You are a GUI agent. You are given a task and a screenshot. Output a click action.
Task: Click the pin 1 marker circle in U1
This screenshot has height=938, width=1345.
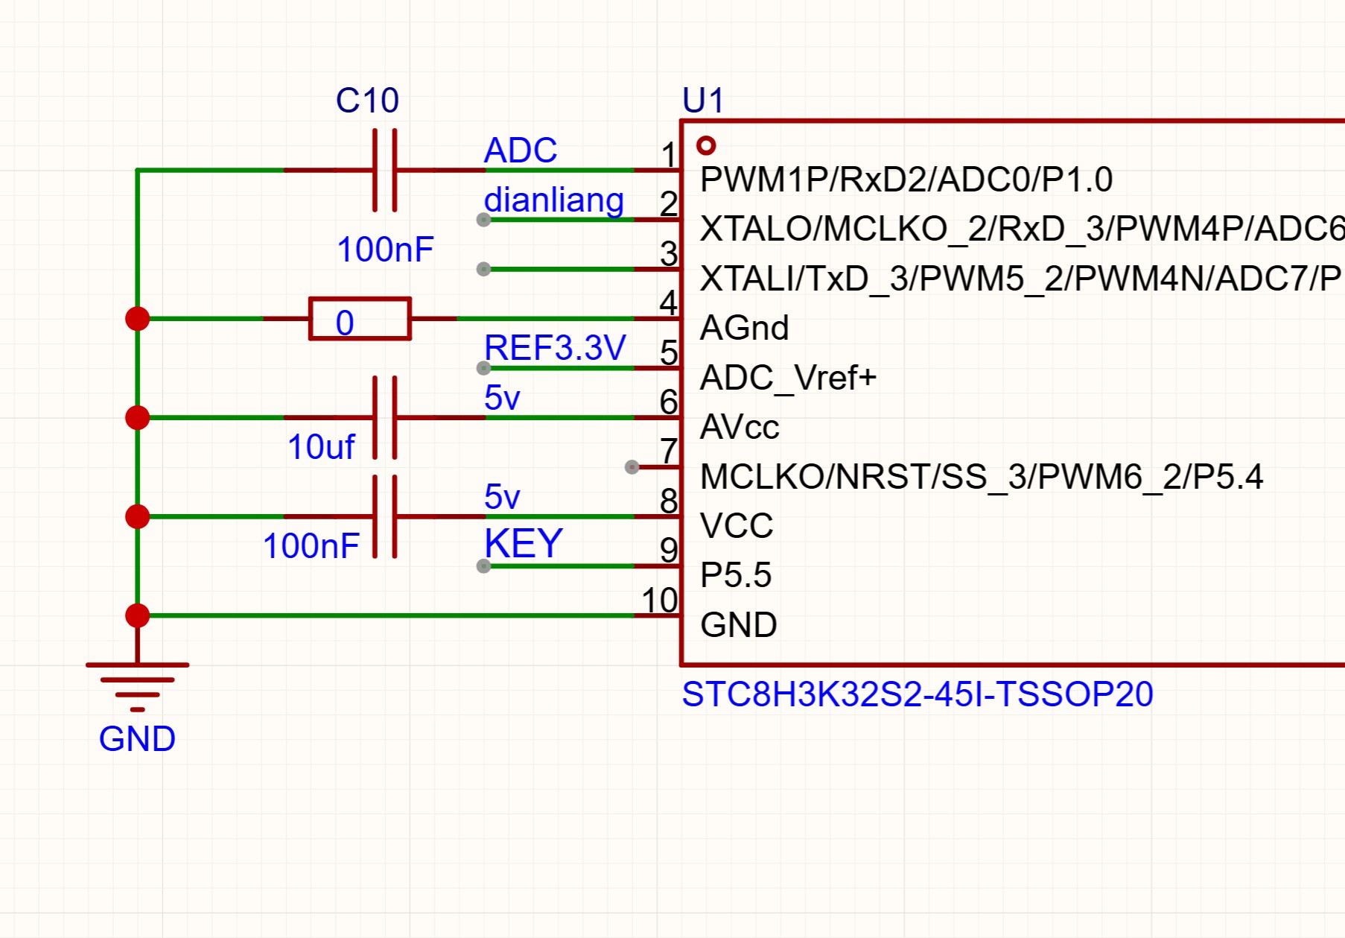click(706, 145)
